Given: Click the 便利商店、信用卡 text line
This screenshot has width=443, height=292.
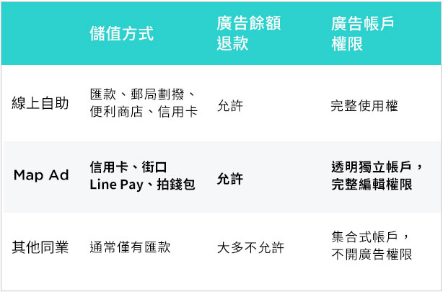Looking at the screenshot, I should point(144,112).
